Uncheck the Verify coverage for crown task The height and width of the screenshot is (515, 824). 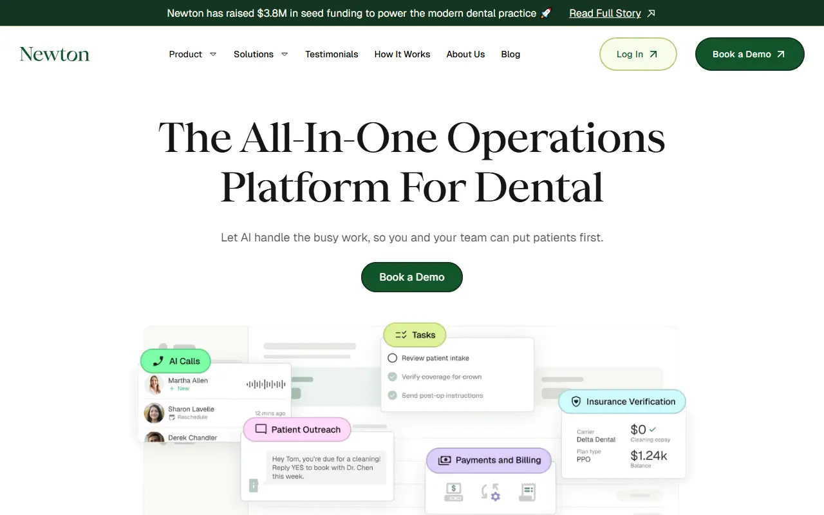tap(392, 377)
